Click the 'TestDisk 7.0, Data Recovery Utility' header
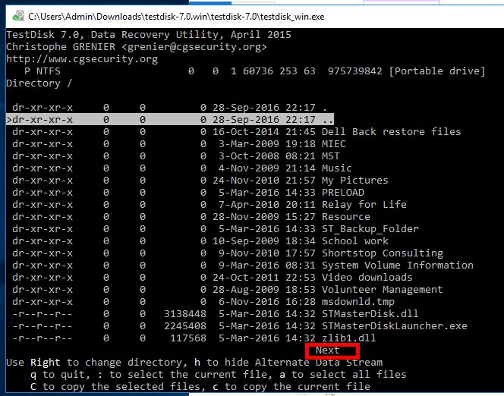504x396 pixels. tap(112, 35)
